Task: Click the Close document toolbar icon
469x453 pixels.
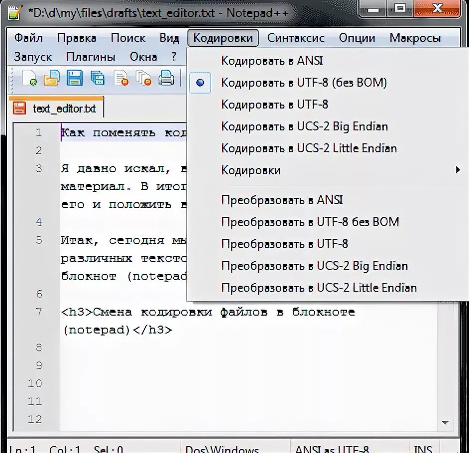Action: tap(121, 78)
